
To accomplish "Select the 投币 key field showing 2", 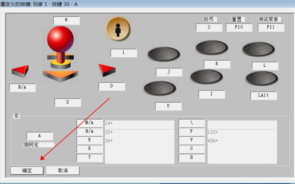I will click(209, 27).
